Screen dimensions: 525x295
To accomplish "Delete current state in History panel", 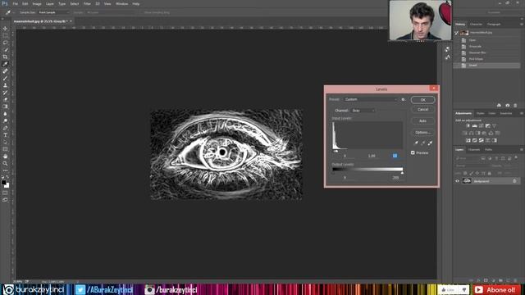I will [515, 106].
